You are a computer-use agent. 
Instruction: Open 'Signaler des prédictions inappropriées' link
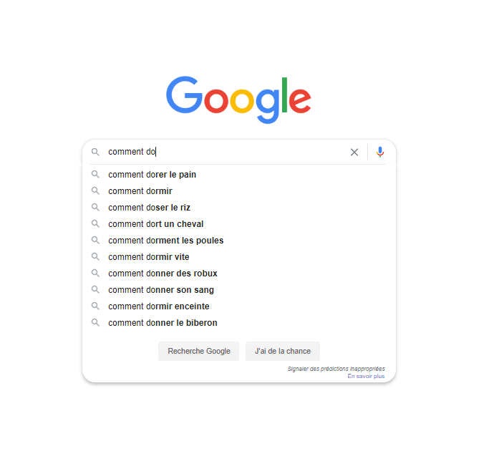tap(336, 369)
